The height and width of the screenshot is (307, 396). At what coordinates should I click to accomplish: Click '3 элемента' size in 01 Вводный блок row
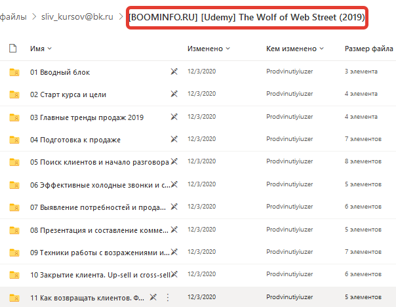point(361,72)
